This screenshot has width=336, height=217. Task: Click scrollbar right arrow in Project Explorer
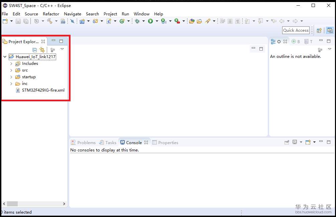pyautogui.click(x=64, y=204)
